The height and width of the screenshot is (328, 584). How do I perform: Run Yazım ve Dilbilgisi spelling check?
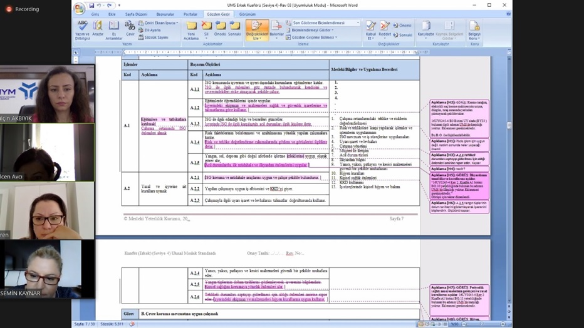point(82,30)
